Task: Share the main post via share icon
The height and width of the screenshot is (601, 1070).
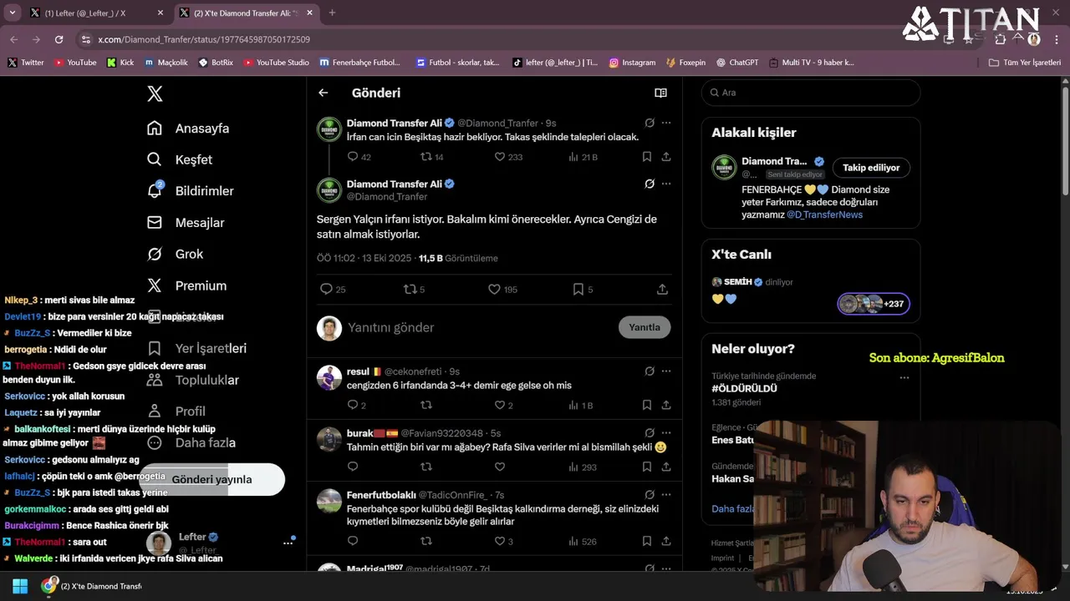Action: click(662, 290)
